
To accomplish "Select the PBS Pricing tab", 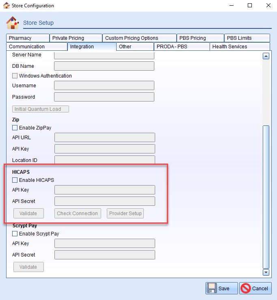I will (200, 38).
